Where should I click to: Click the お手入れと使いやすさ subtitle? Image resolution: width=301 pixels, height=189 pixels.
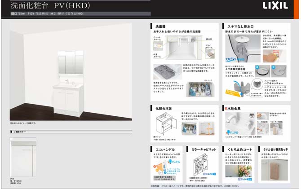(x=177, y=31)
